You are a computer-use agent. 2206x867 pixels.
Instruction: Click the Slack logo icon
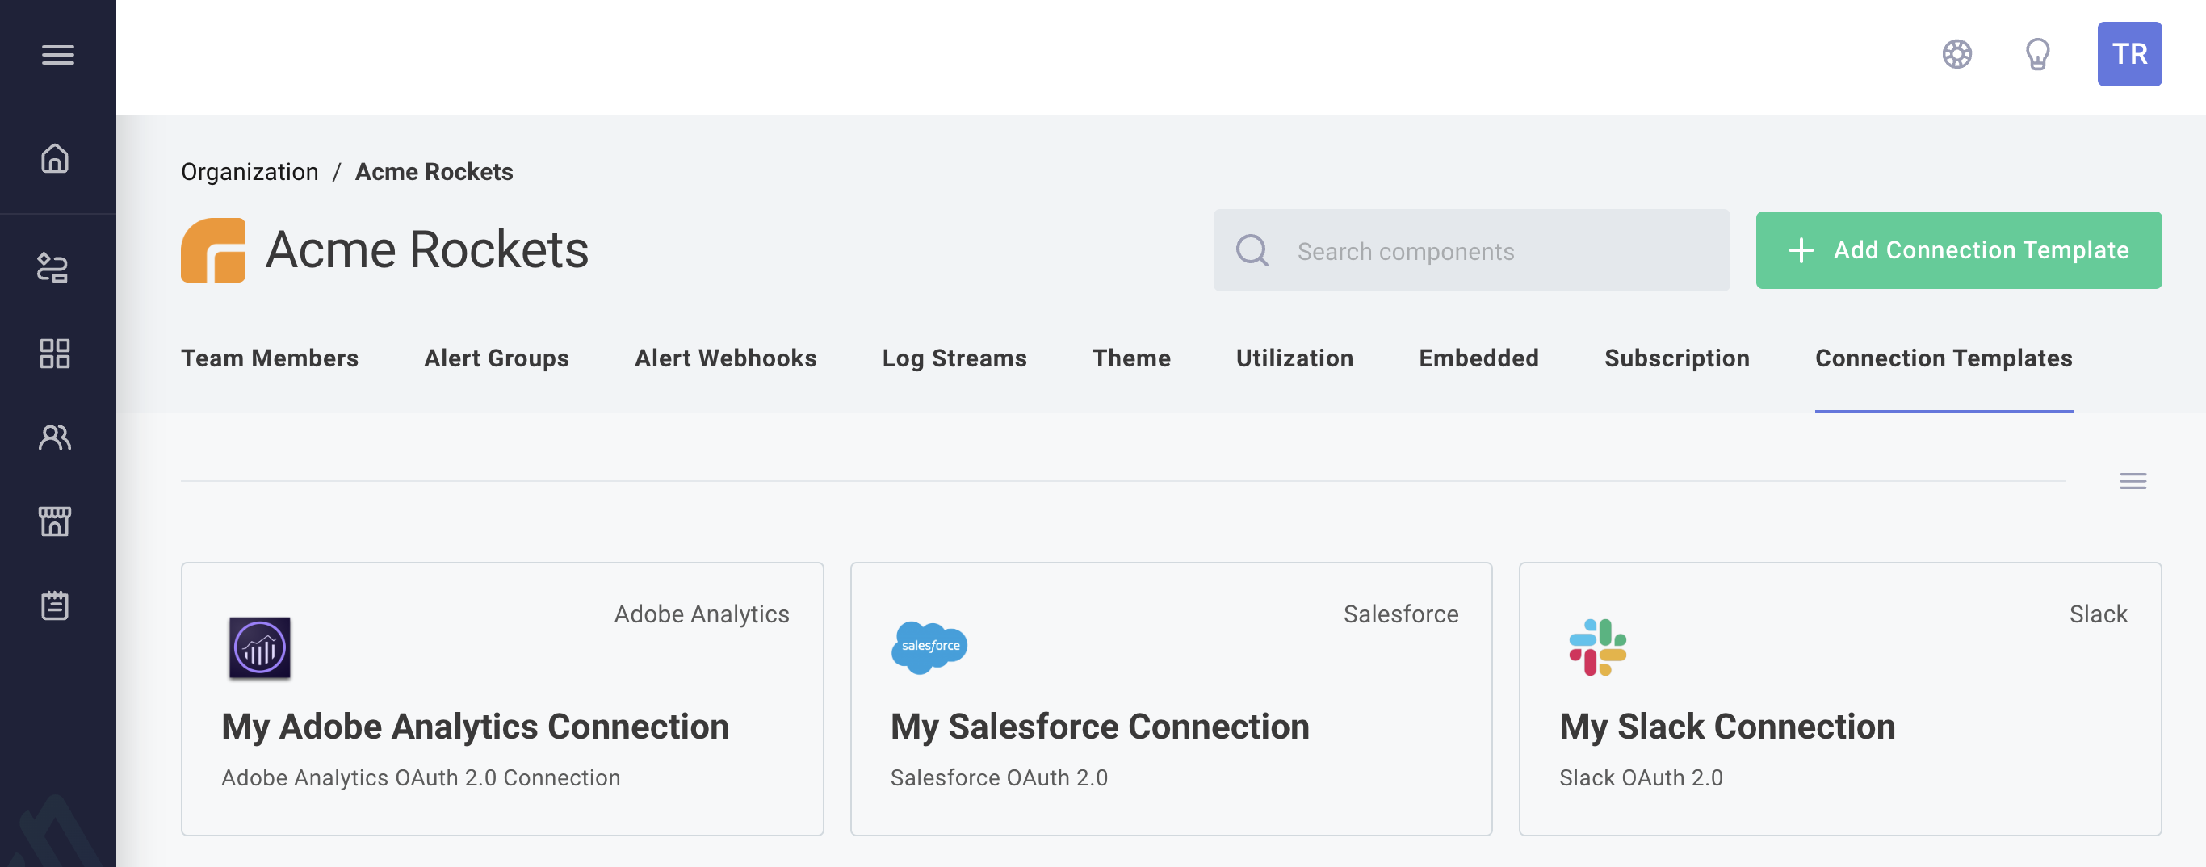tap(1597, 647)
